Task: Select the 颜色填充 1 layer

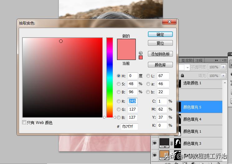Action: 201,131
